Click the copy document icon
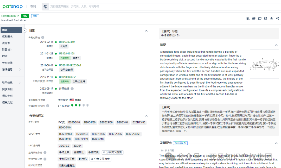The width and height of the screenshot is (281, 168). [260, 18]
